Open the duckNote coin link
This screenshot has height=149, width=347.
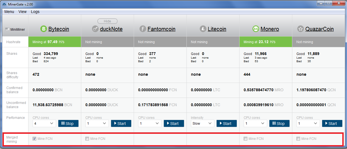click(x=111, y=29)
